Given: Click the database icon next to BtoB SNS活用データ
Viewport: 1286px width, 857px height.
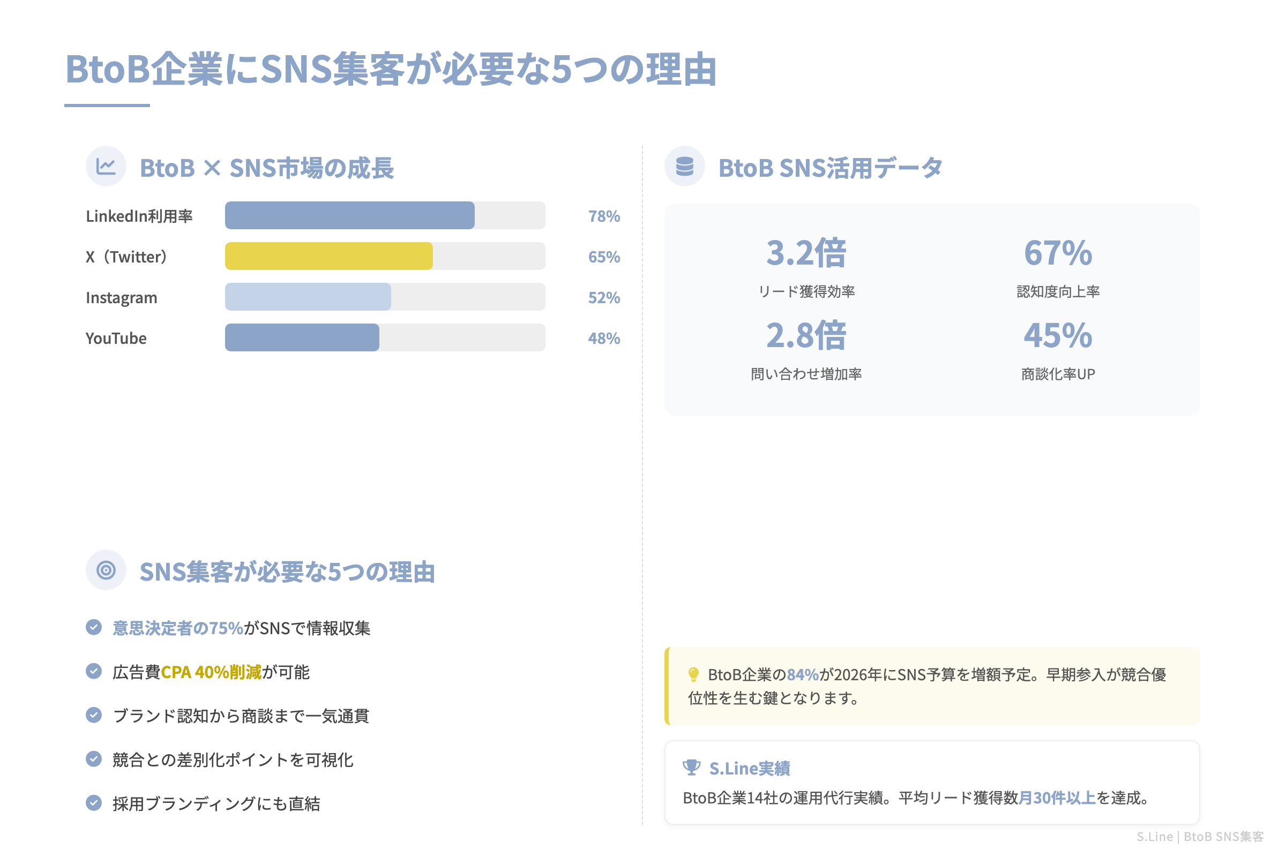Looking at the screenshot, I should tap(685, 166).
